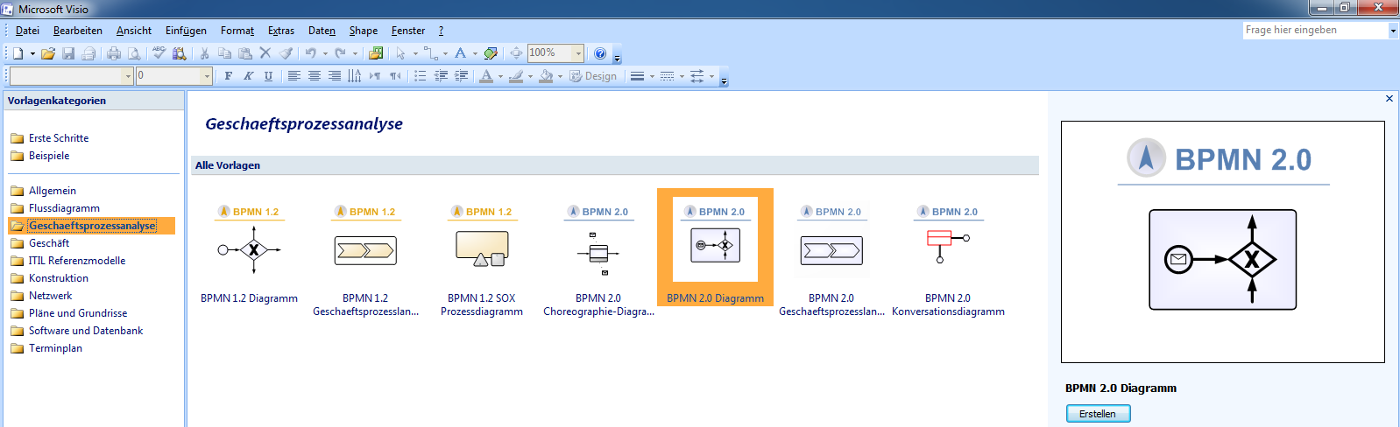Select the Text tool A icon

click(460, 53)
